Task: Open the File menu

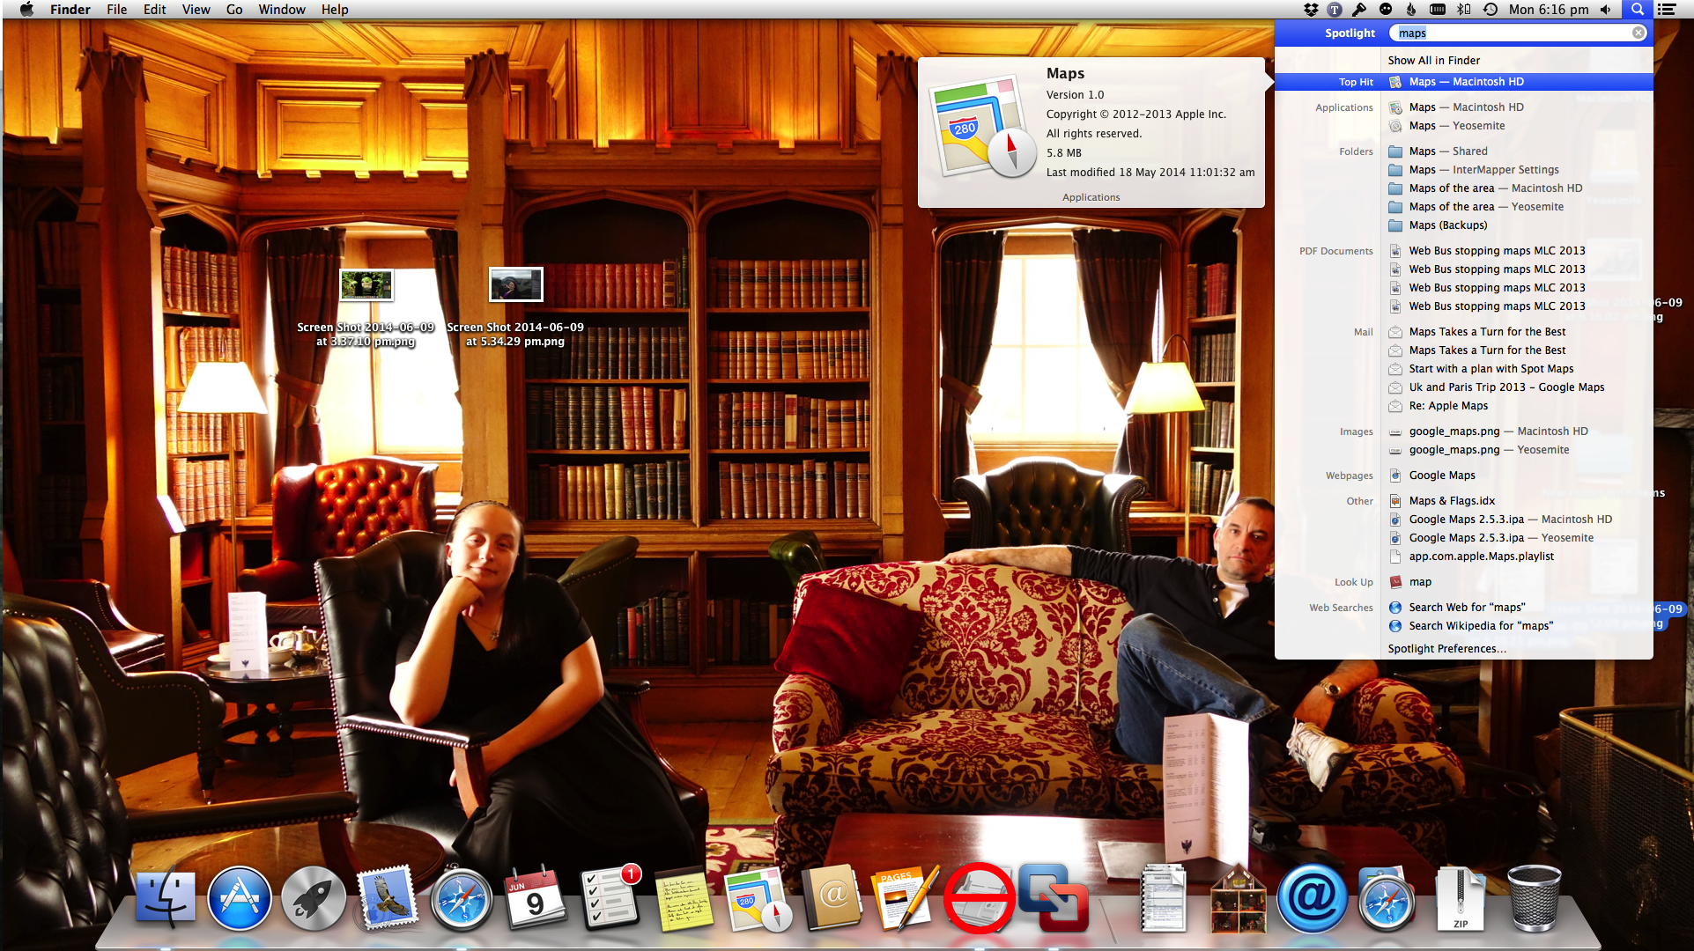Action: 116,10
